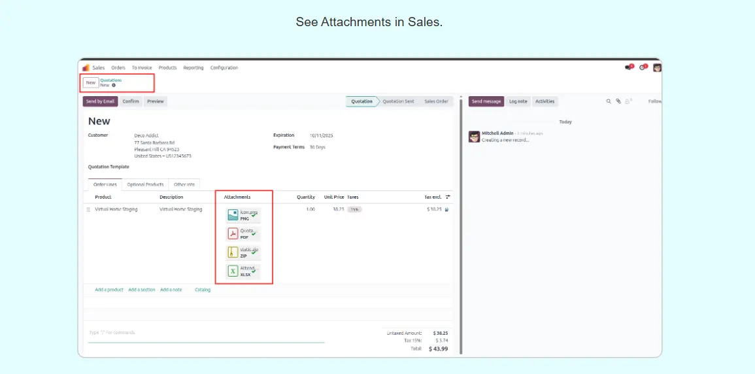The image size is (755, 374).
Task: Click the chatter search magnifier icon
Action: (609, 101)
